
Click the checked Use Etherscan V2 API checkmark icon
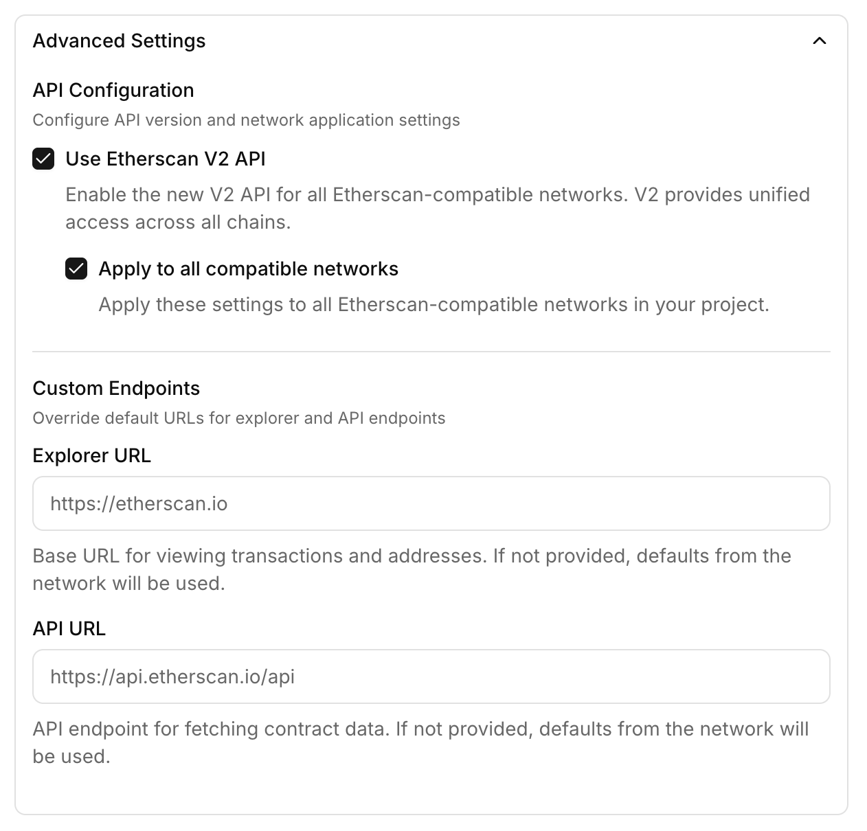click(x=43, y=159)
